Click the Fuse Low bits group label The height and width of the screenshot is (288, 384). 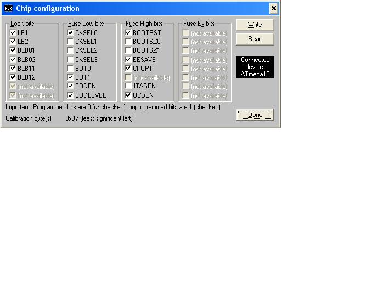[86, 24]
